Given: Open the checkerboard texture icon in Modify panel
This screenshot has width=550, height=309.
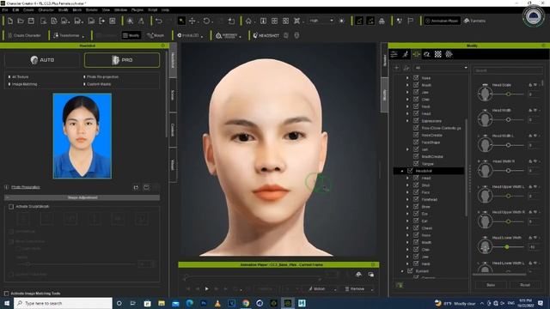Looking at the screenshot, I should point(437,54).
